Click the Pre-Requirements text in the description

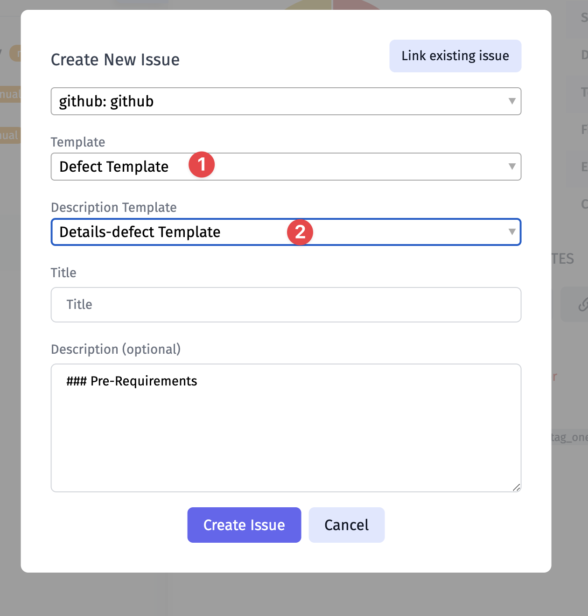144,381
